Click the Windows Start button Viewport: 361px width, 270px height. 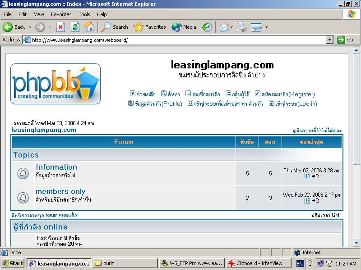[x=13, y=263]
